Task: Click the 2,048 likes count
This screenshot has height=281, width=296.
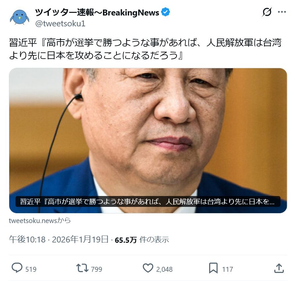Action: [x=164, y=269]
